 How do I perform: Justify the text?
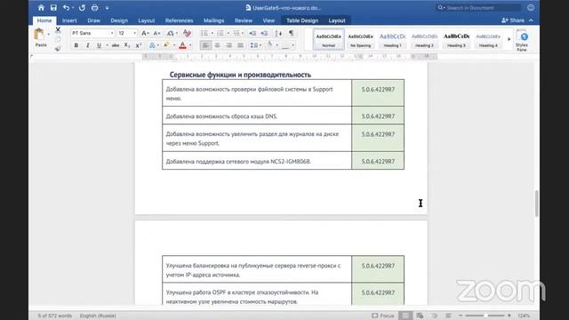pos(240,45)
